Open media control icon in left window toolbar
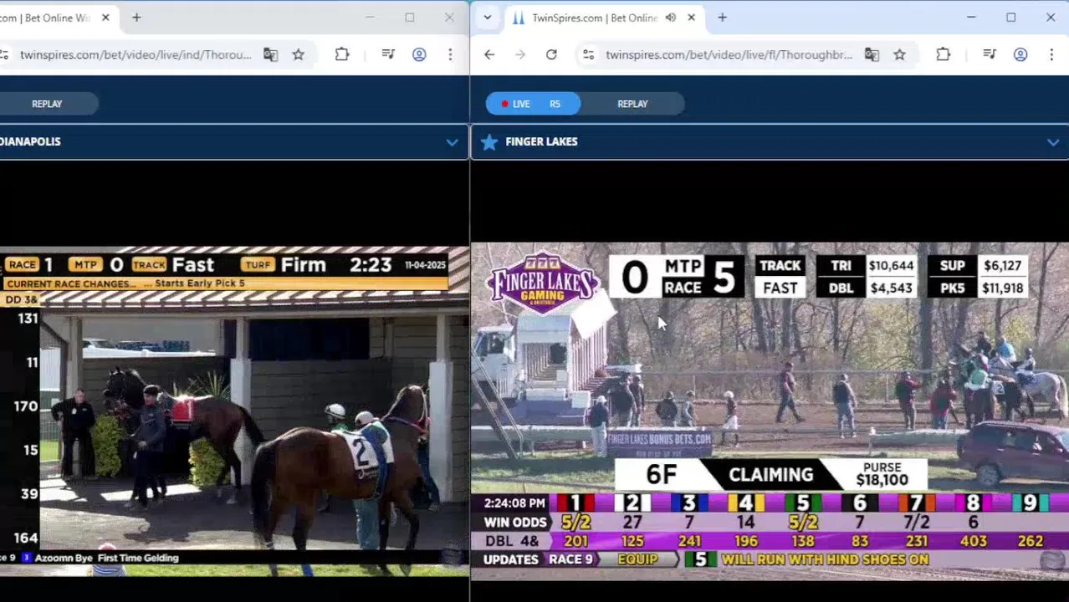The height and width of the screenshot is (602, 1069). point(388,54)
